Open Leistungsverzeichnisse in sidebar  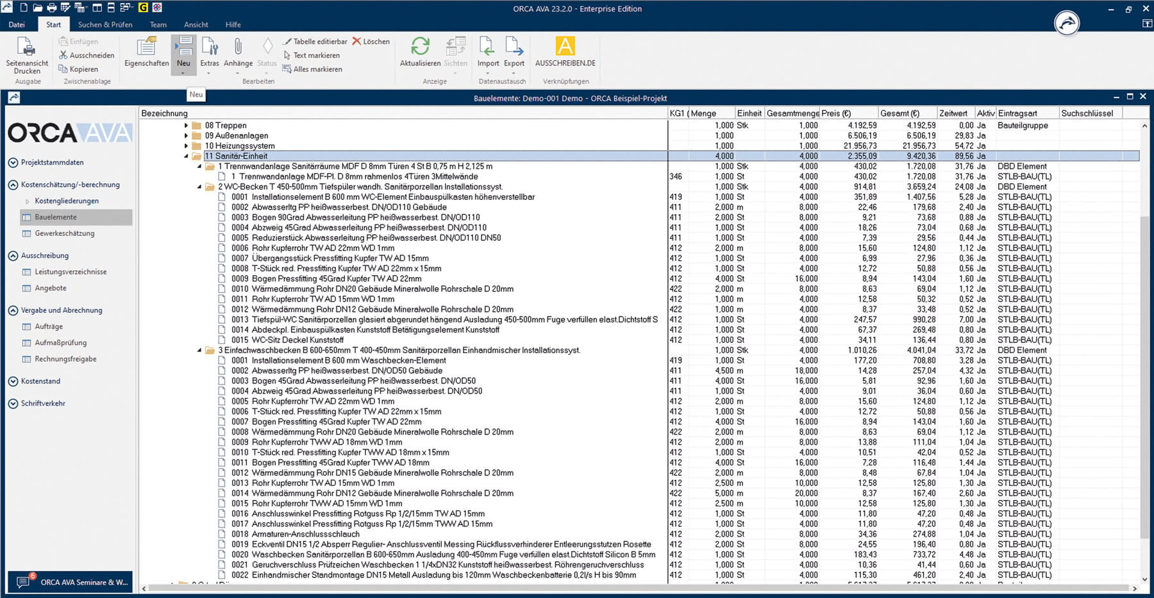click(x=71, y=272)
